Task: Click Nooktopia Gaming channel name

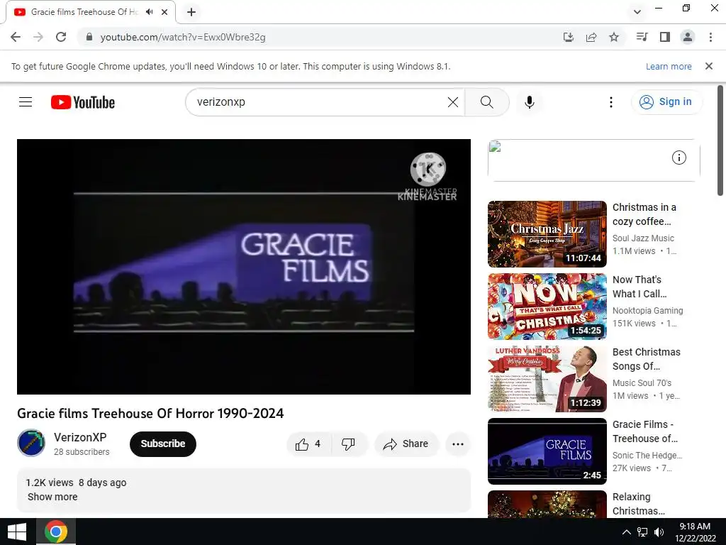Action: tap(647, 311)
